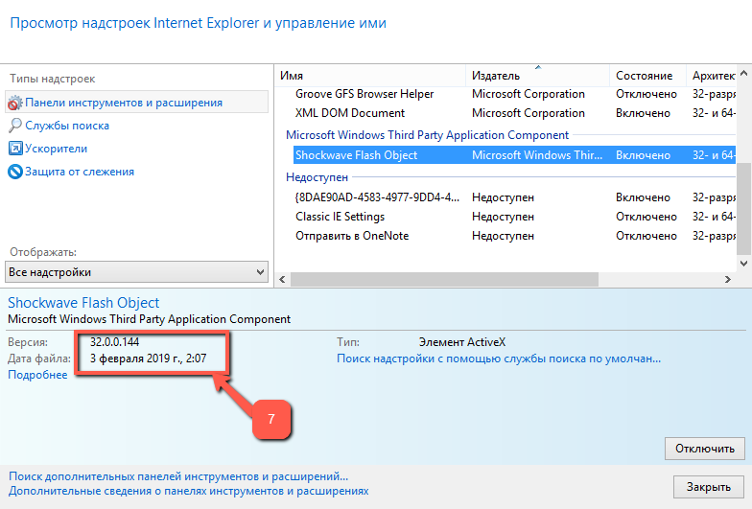Viewport: 752px width, 509px height.
Task: Click Отключено status of Отправить в OneNote
Action: [x=646, y=236]
